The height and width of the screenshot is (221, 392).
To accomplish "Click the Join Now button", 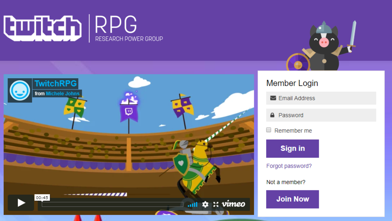I will [292, 199].
